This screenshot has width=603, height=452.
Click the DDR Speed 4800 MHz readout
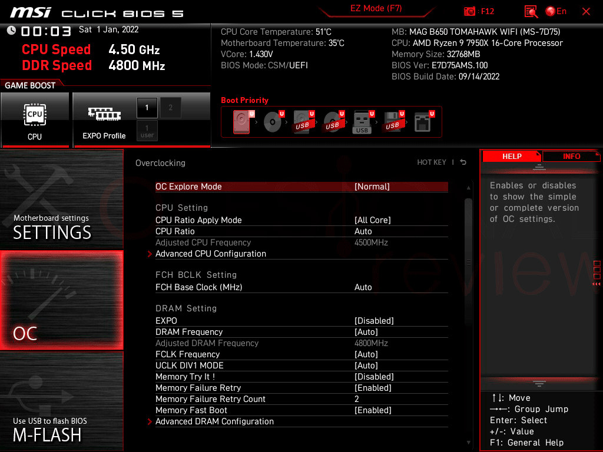click(94, 65)
